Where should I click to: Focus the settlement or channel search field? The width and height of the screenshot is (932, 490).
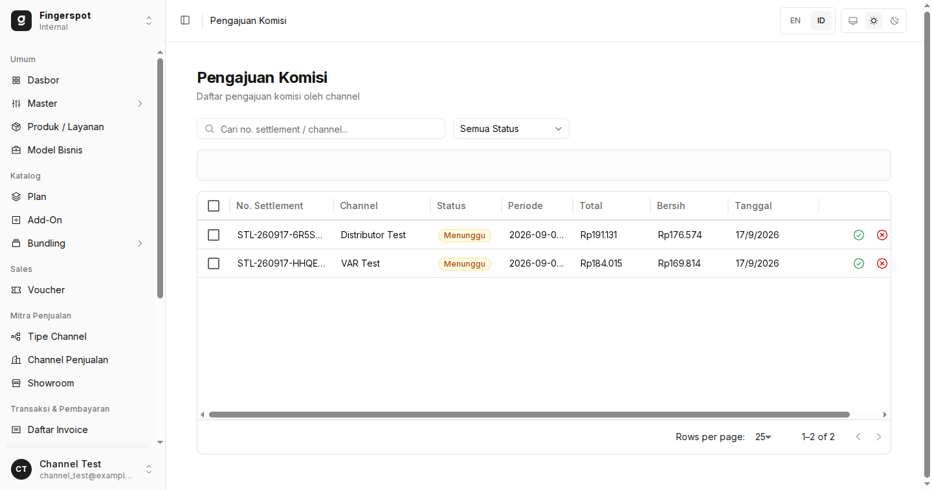click(321, 129)
